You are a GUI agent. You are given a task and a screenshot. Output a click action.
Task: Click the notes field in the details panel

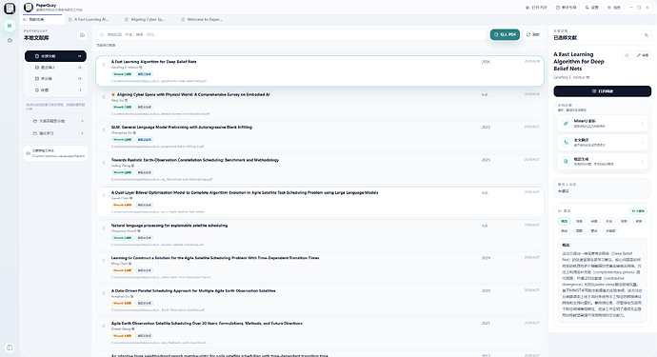pyautogui.click(x=602, y=188)
